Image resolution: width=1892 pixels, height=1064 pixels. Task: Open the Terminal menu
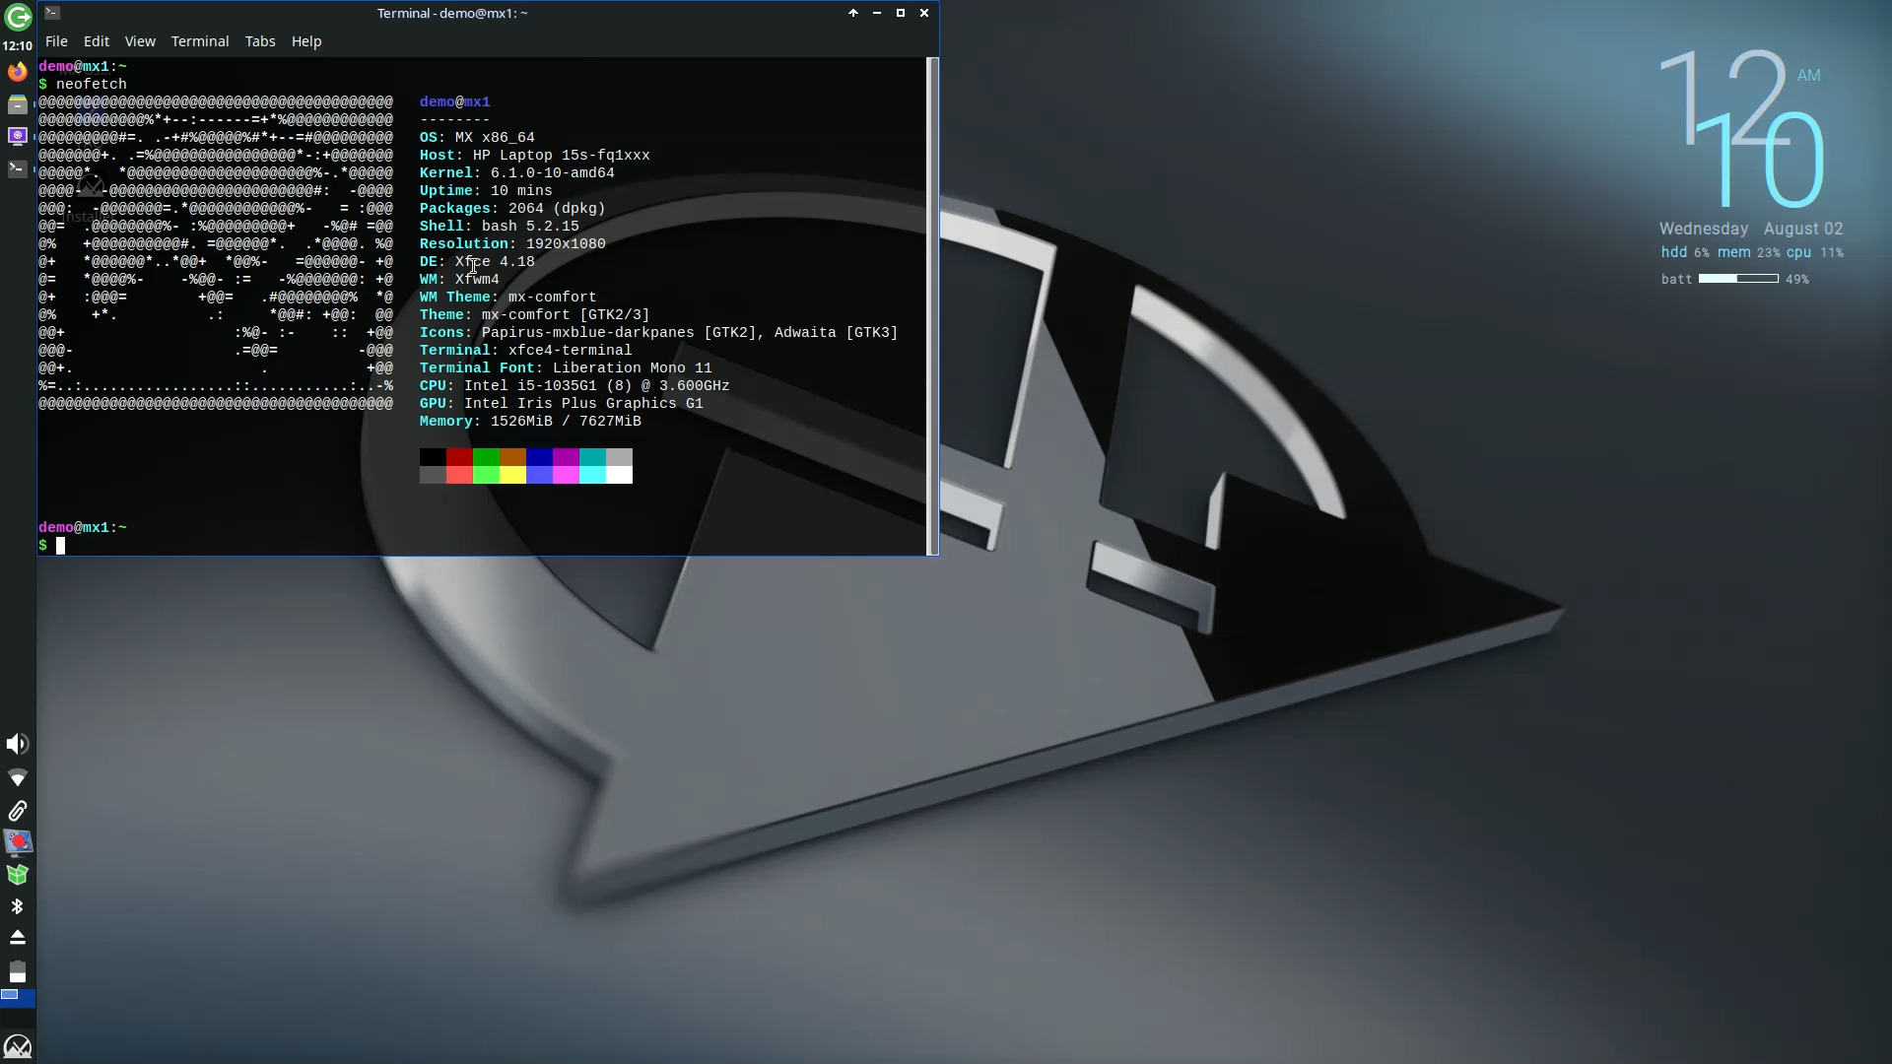click(x=200, y=41)
